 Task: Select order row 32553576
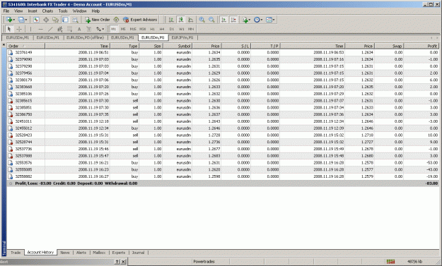223,162
